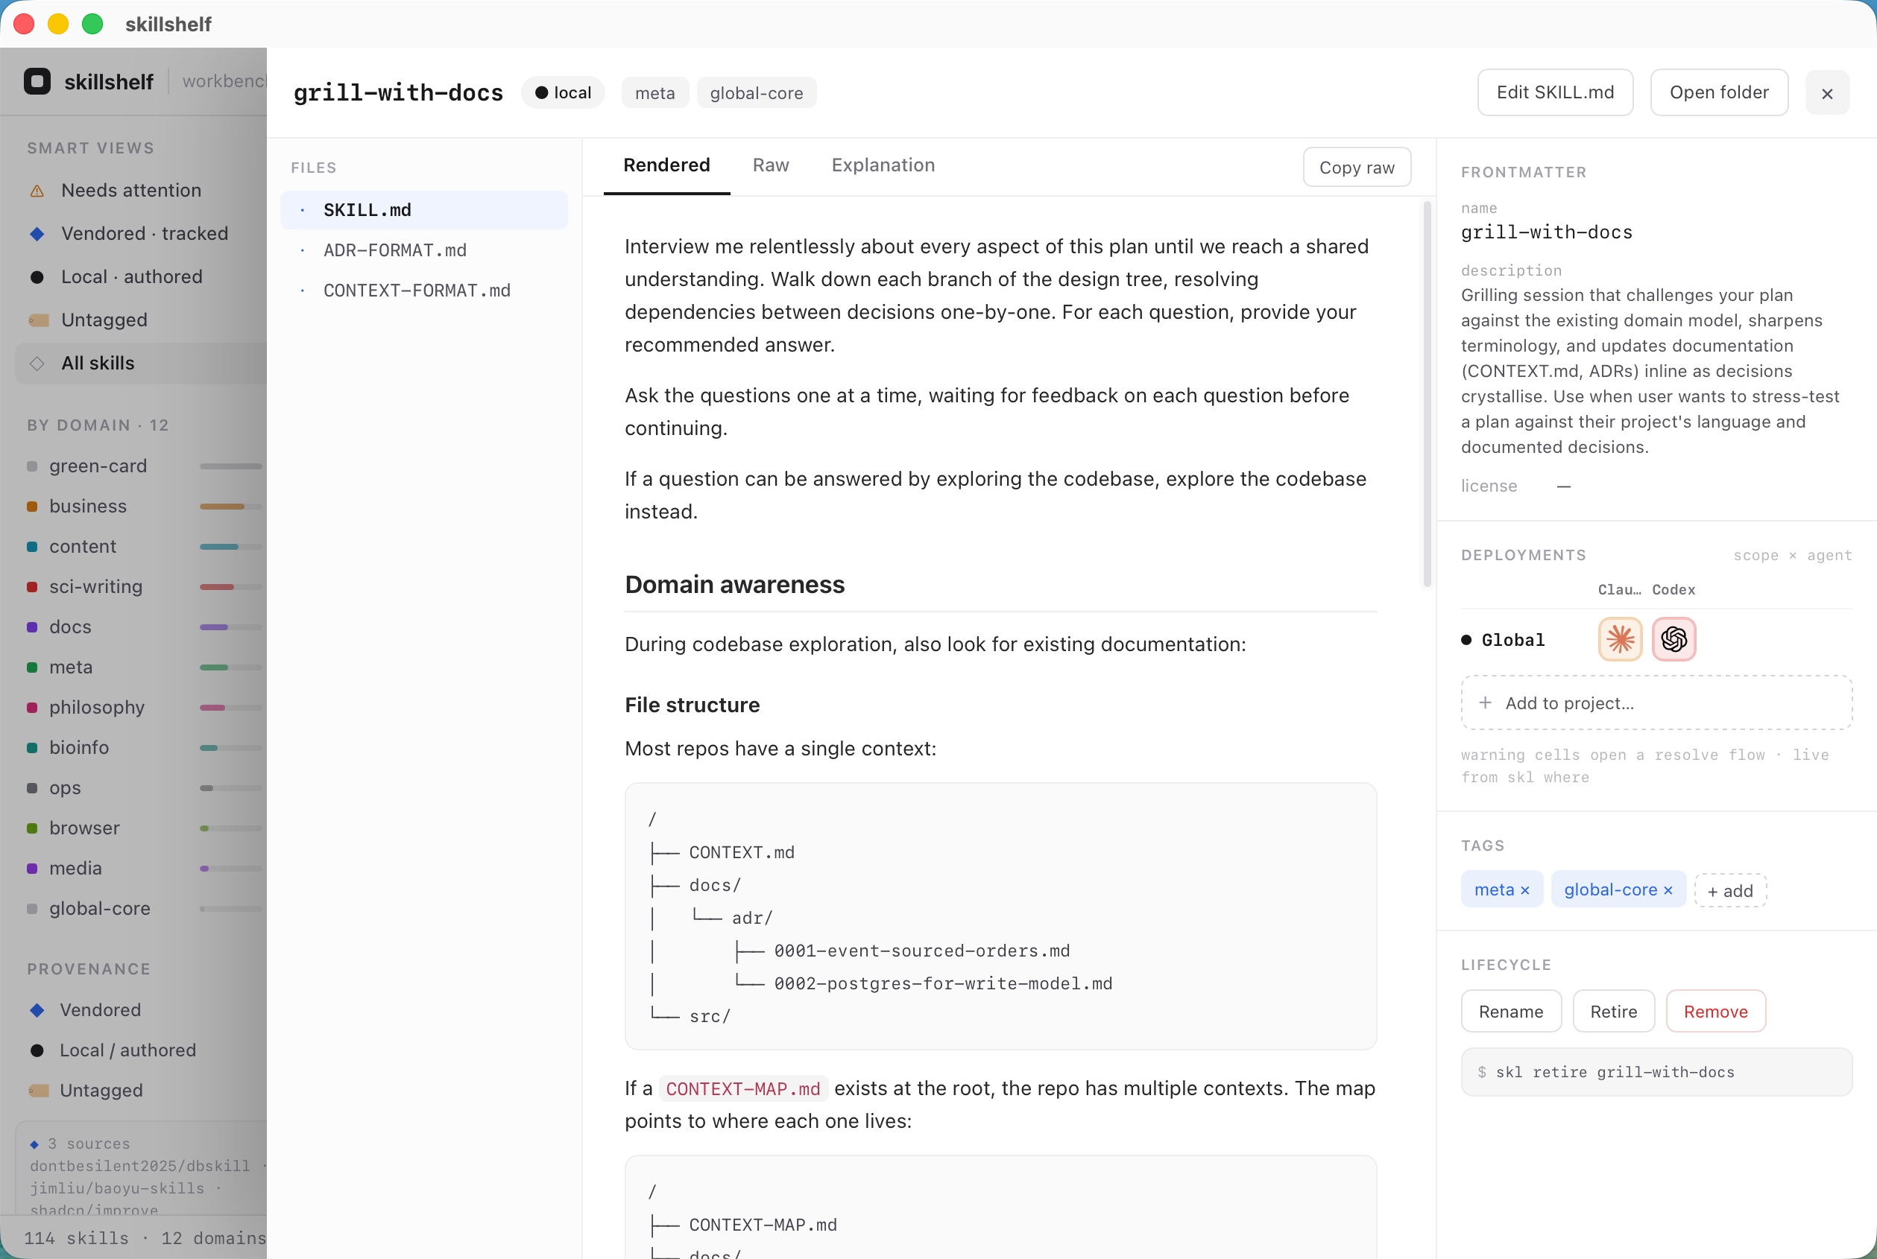
Task: Click Add to project field
Action: (x=1656, y=703)
